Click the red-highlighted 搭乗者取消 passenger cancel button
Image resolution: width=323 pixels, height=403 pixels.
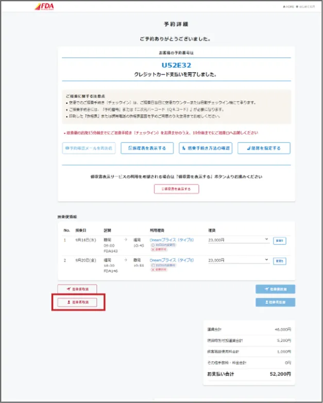coord(78,302)
